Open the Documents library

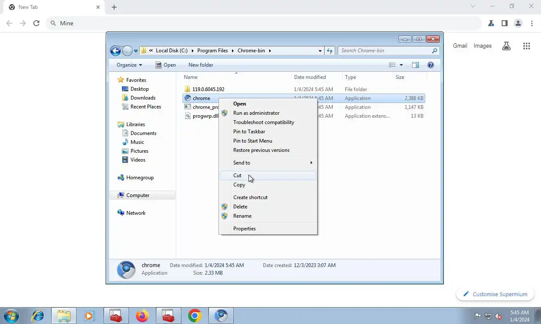pyautogui.click(x=143, y=133)
